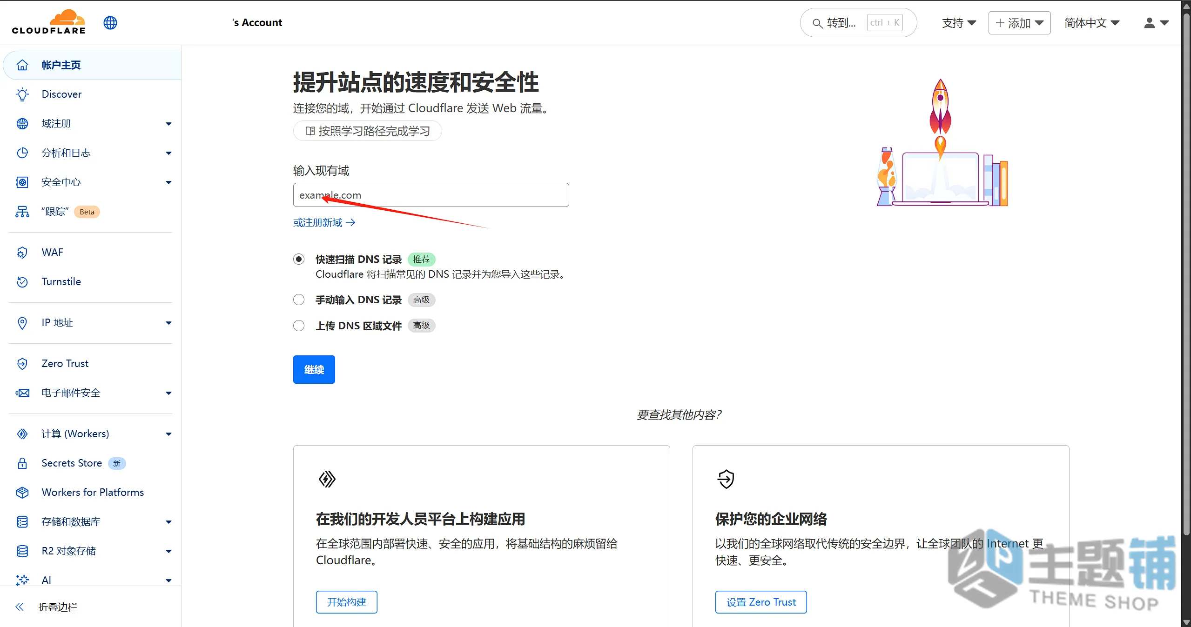Click the Workers for Platforms cube icon
The width and height of the screenshot is (1191, 627).
(x=22, y=493)
